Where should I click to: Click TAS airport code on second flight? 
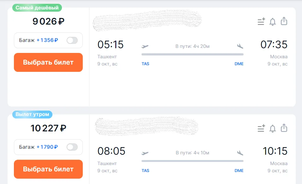(145, 171)
